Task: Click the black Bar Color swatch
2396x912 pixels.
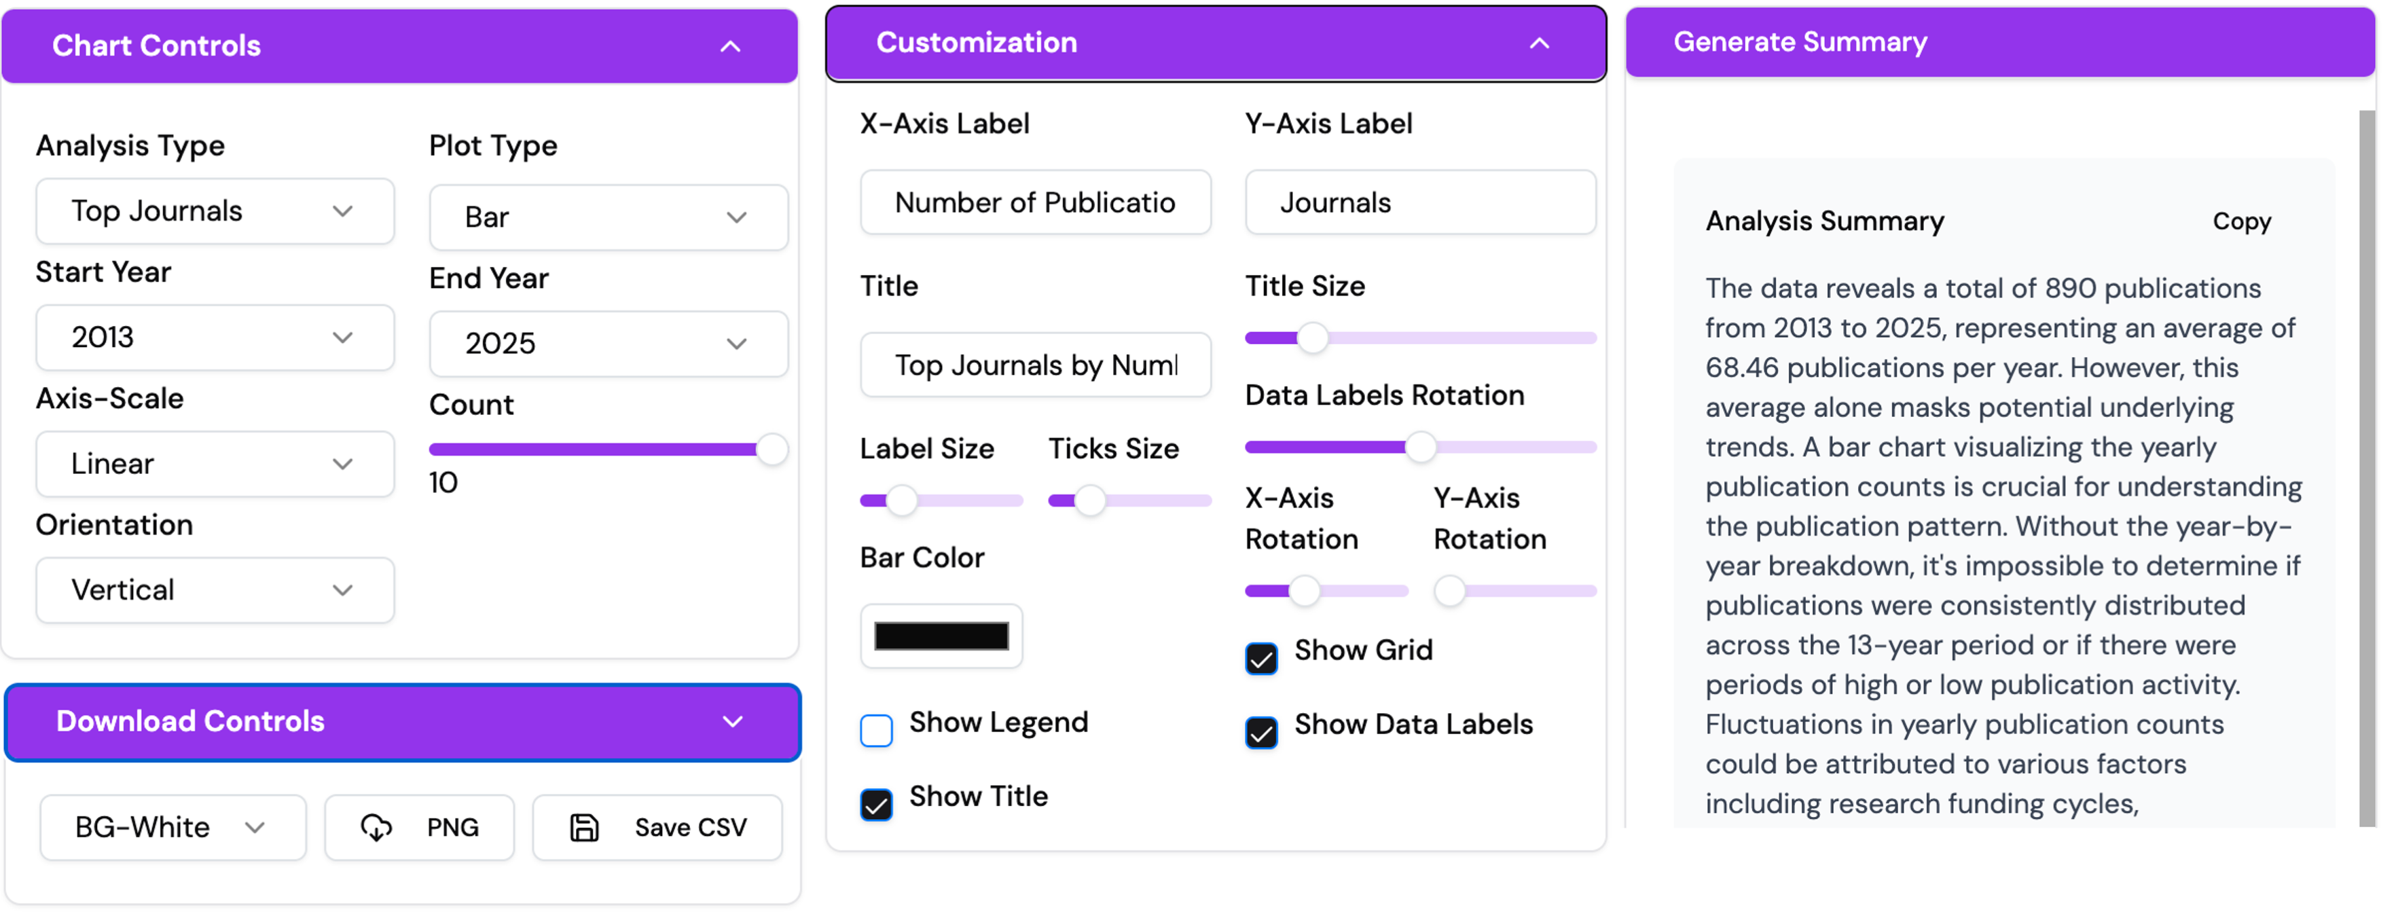Action: pyautogui.click(x=941, y=636)
